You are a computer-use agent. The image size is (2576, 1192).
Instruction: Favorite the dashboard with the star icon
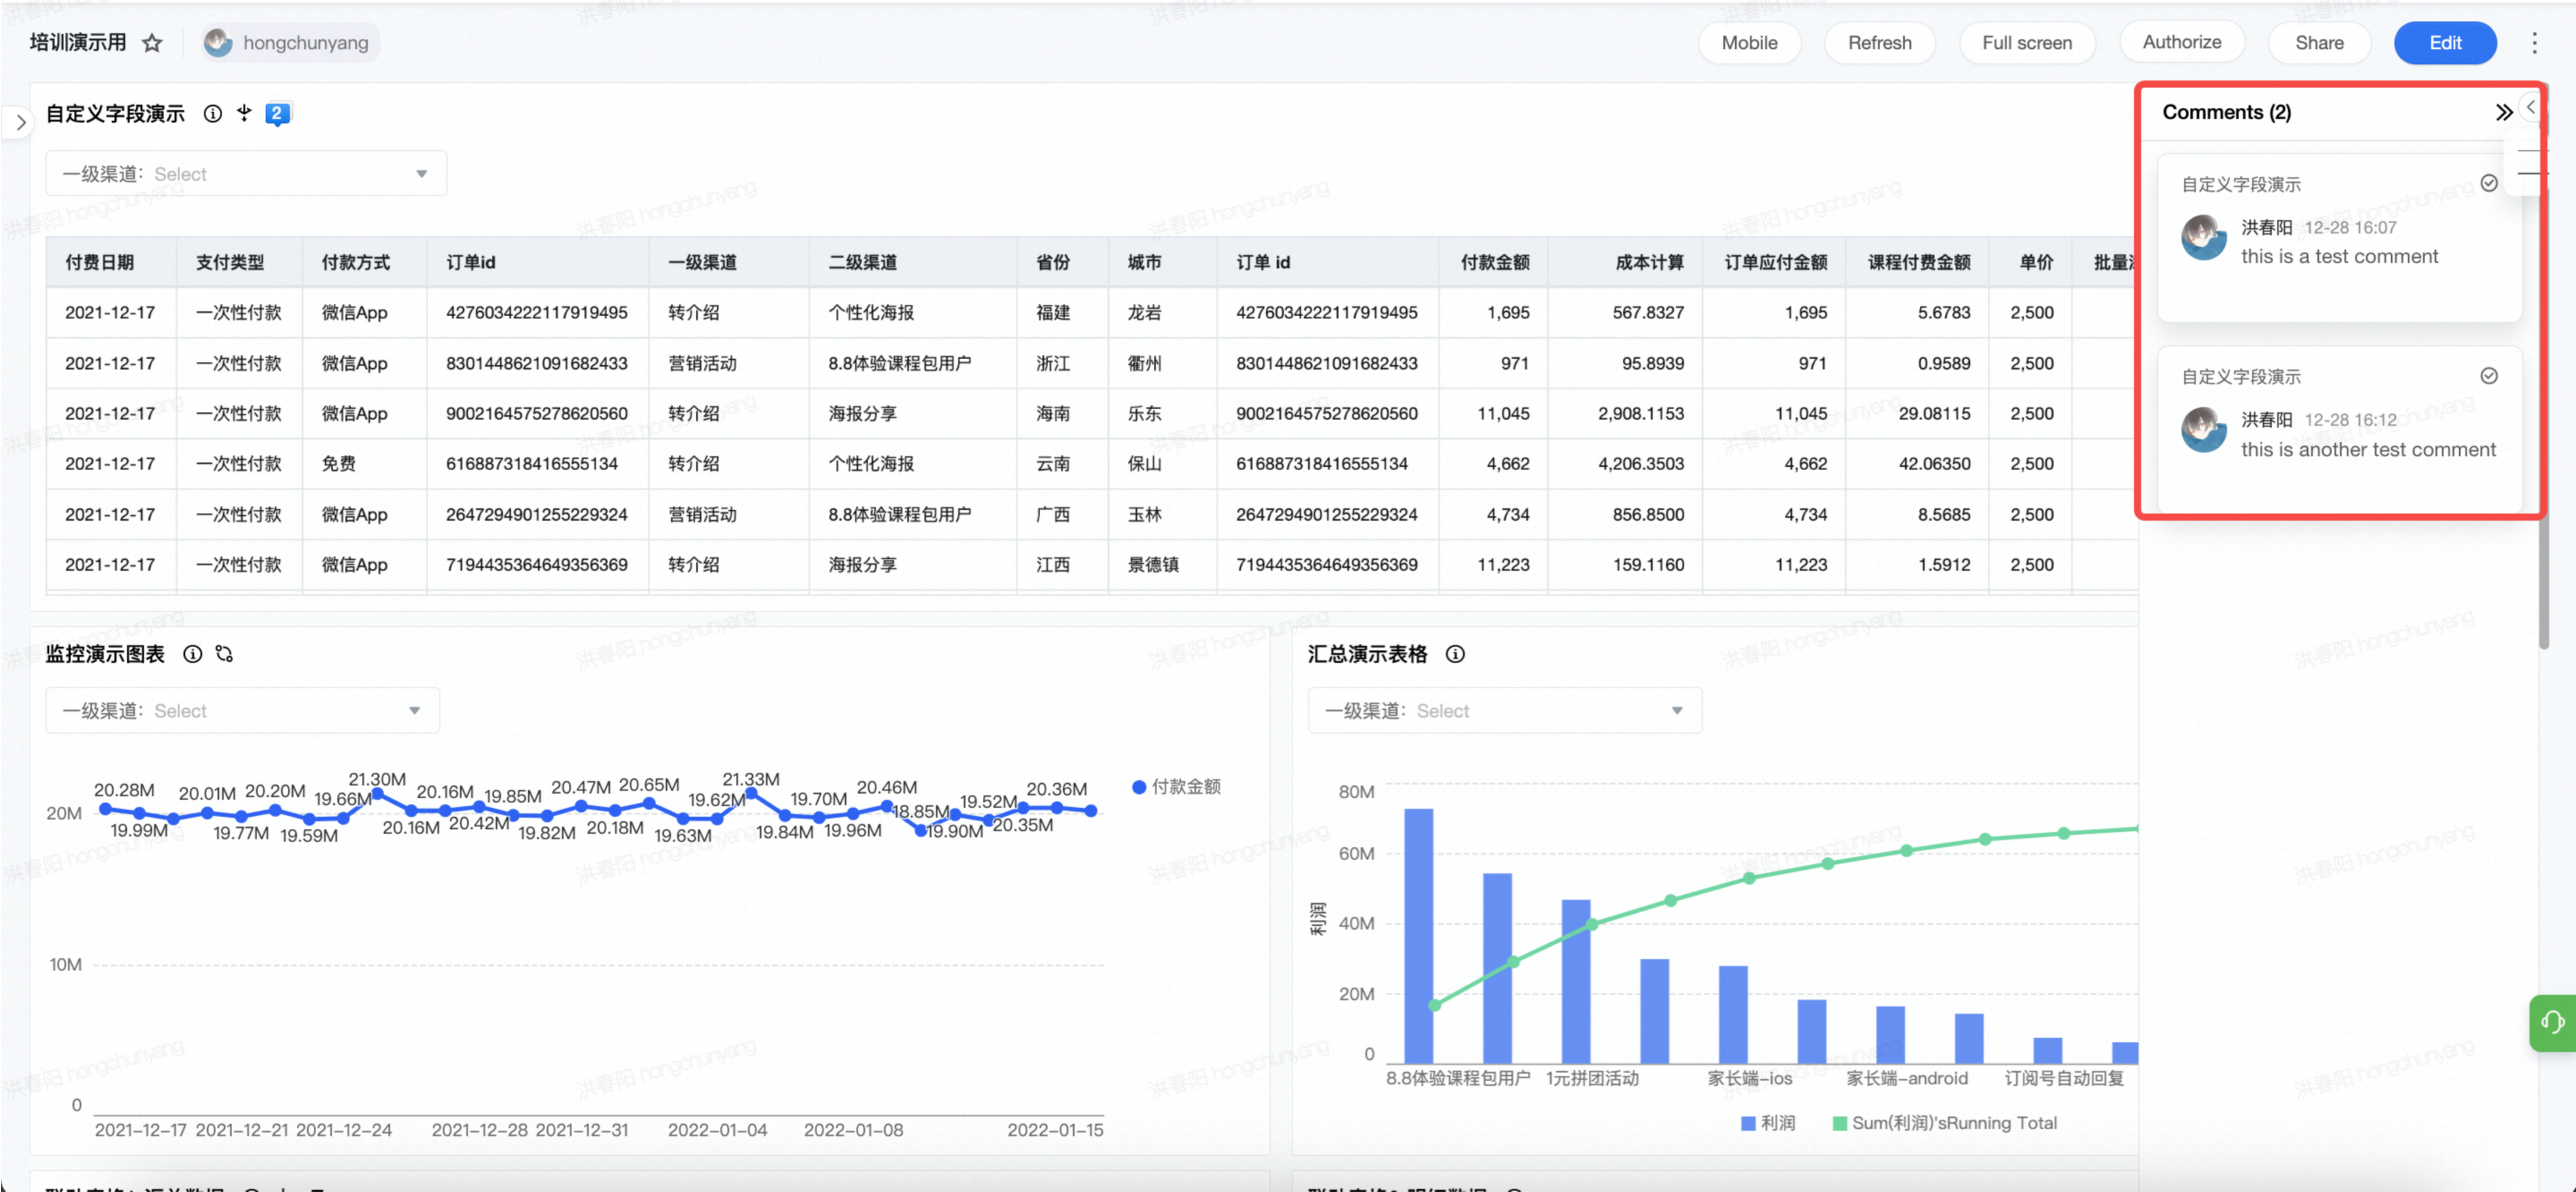152,43
